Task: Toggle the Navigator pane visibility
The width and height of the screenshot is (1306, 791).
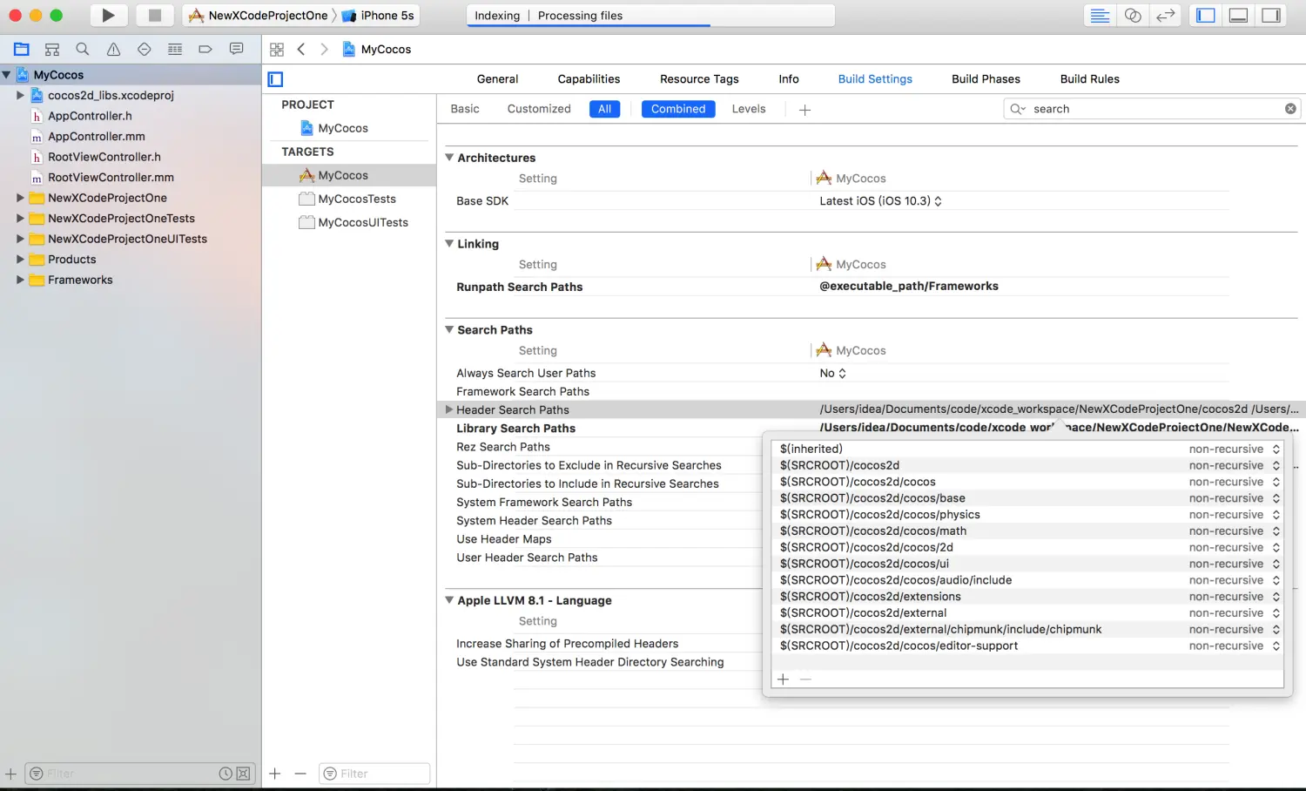Action: click(x=1206, y=15)
